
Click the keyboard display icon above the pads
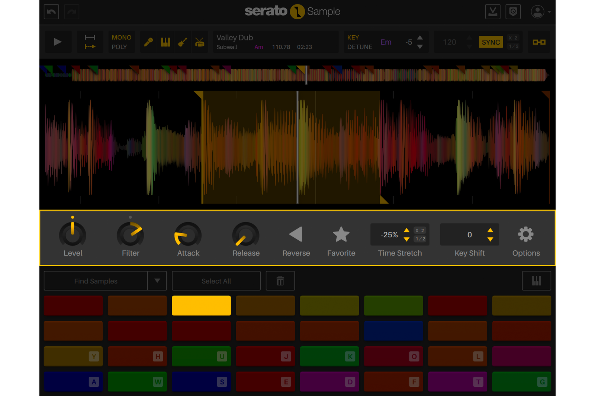pos(537,280)
